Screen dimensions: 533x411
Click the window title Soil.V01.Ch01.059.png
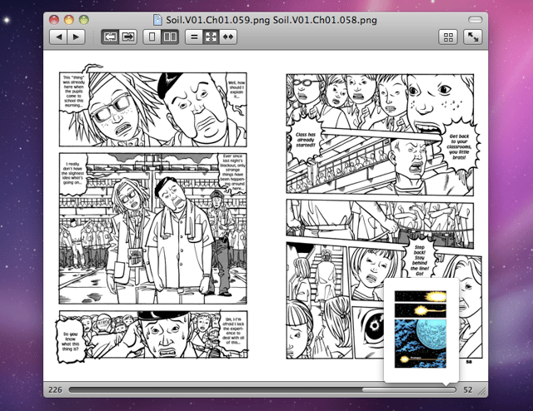[217, 20]
